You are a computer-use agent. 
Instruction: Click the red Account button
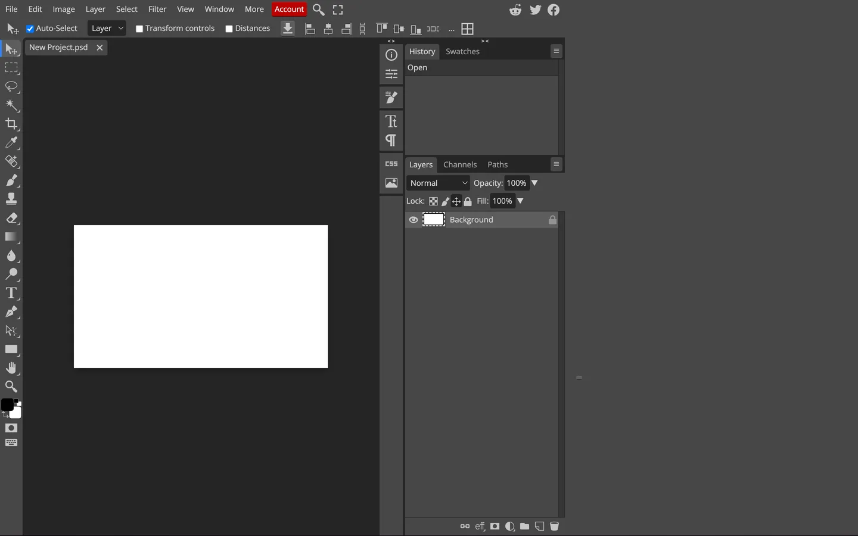pyautogui.click(x=290, y=10)
